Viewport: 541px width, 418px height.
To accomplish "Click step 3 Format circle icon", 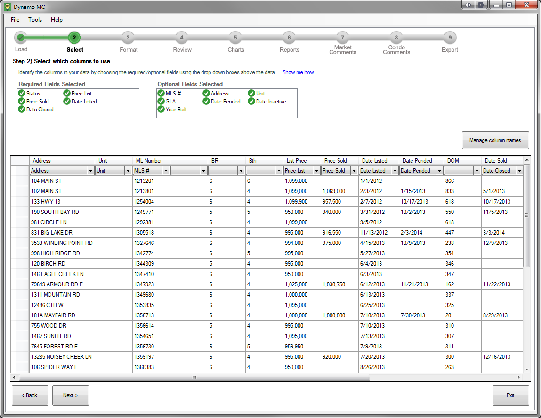I will pos(128,38).
